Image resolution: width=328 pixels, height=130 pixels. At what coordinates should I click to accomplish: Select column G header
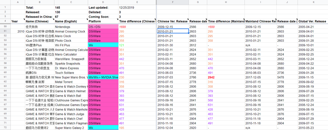pos(198,2)
